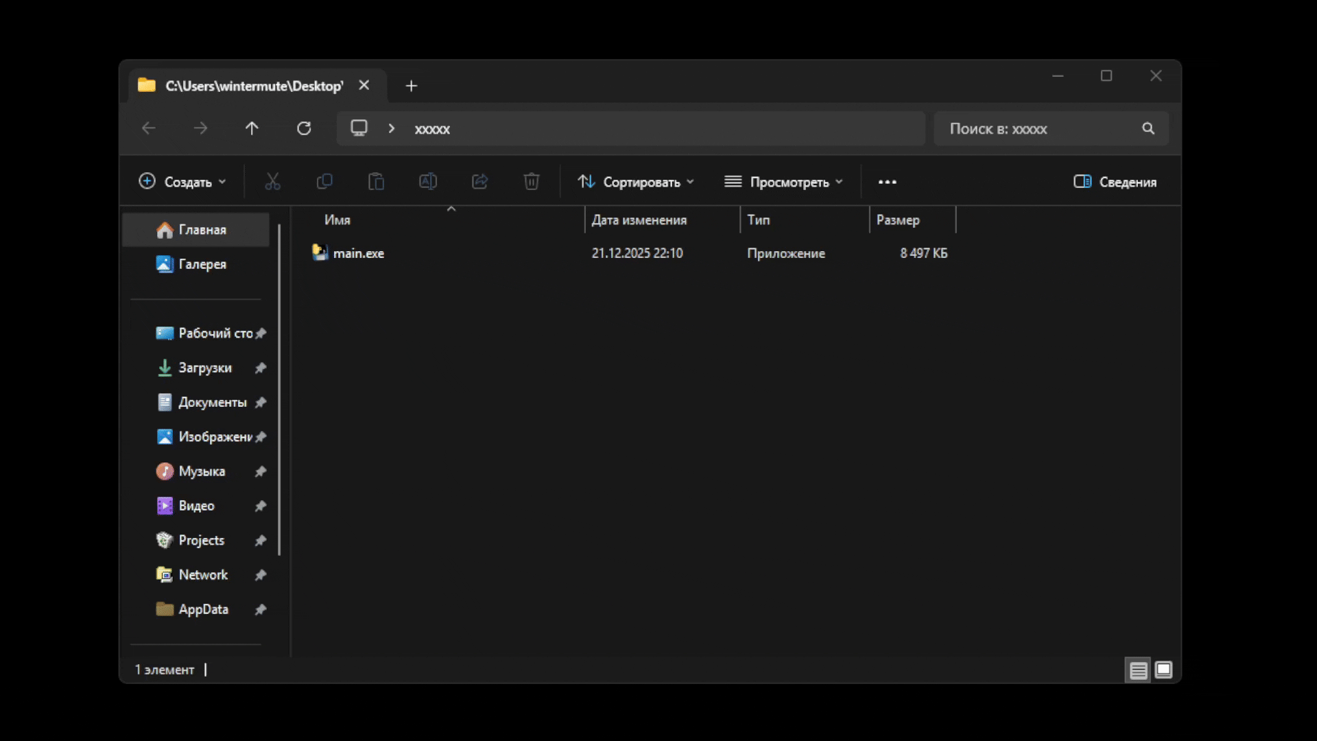Expand the Сортировать dropdown
Screen dimensions: 1317x741
636,182
